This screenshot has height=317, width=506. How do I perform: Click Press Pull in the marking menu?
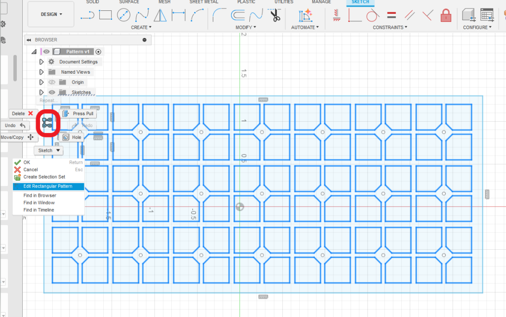tap(78, 113)
